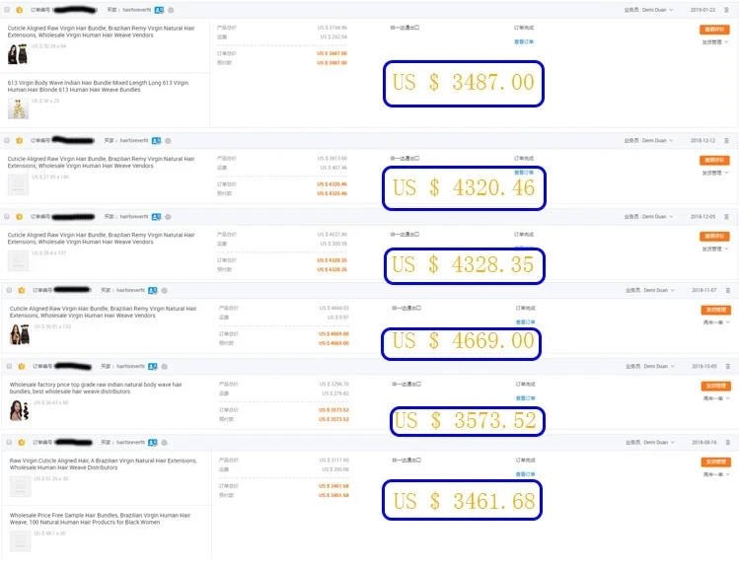Open the Cuticle Aligned Raw Virgin Hair product in first order
The width and height of the screenshot is (739, 568).
[x=101, y=32]
